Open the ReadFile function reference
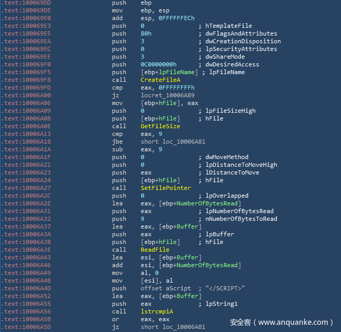 pyautogui.click(x=155, y=250)
